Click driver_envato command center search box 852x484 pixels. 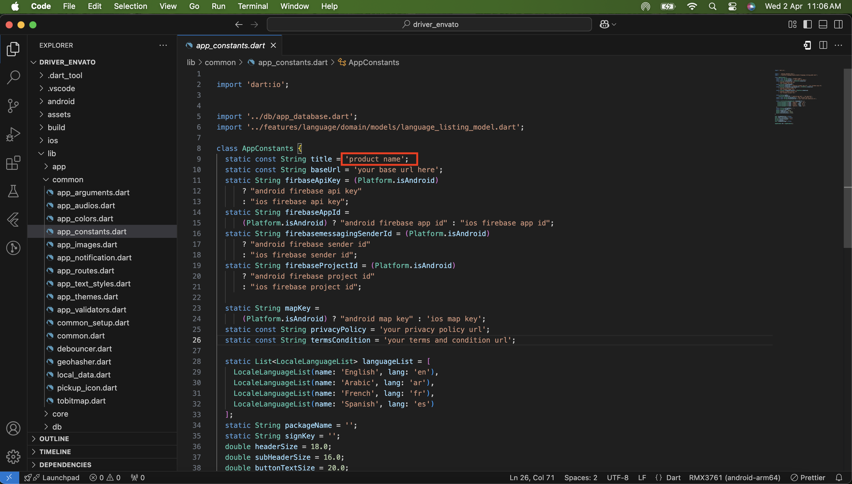(429, 24)
